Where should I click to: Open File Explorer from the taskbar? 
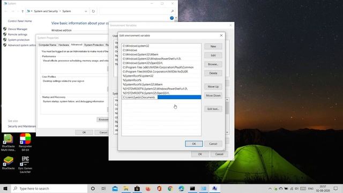coord(126,188)
